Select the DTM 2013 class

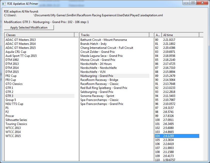point(40,64)
